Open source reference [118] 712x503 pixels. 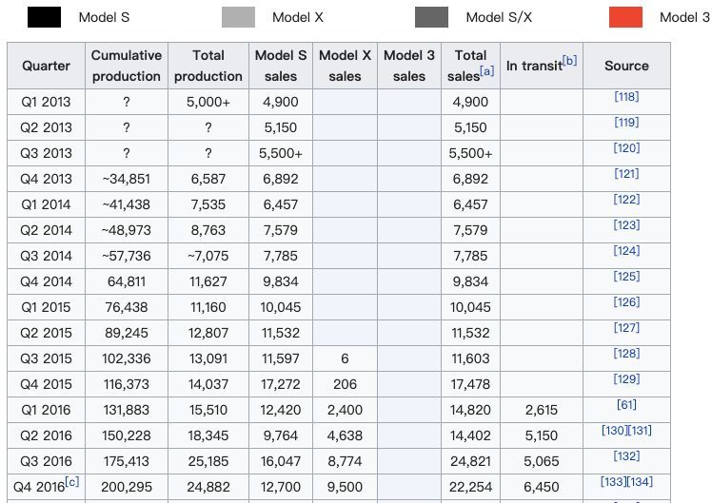(x=626, y=97)
